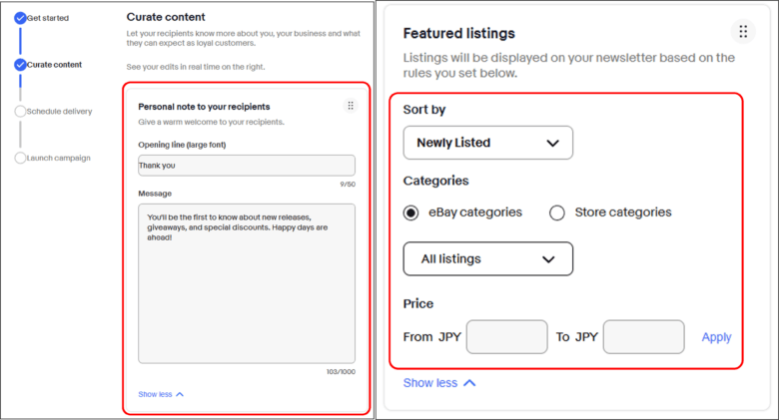Image resolution: width=779 pixels, height=420 pixels.
Task: Grab the Personal note card drag handle
Action: (350, 106)
